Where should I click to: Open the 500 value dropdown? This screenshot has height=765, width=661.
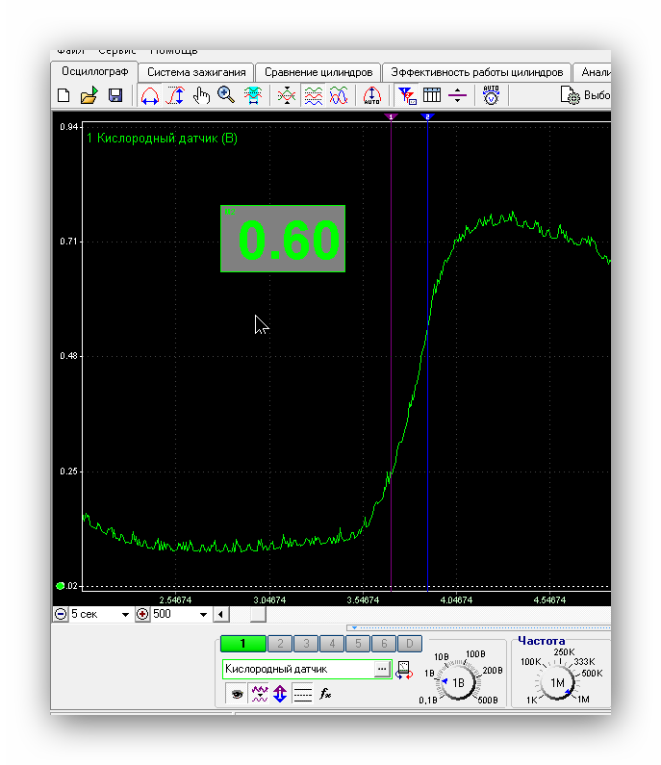coord(203,614)
